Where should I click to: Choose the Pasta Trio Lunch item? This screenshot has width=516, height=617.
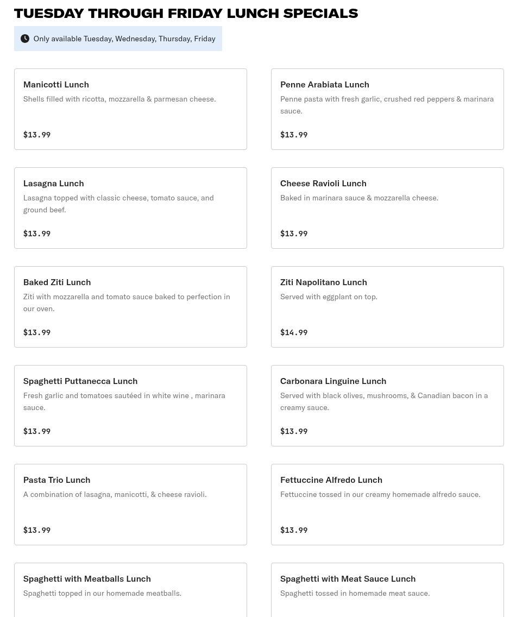click(x=130, y=504)
